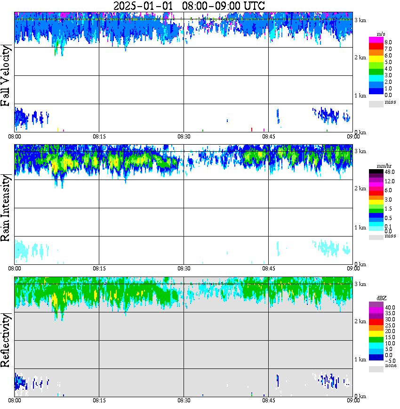Click the gray 'none' swatch in the Reflectivity legend

tap(376, 369)
